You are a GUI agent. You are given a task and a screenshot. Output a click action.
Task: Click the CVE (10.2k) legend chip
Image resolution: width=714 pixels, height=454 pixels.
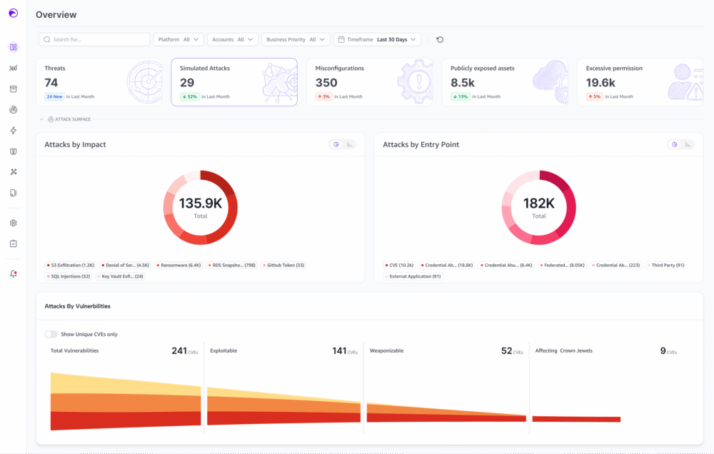point(399,265)
